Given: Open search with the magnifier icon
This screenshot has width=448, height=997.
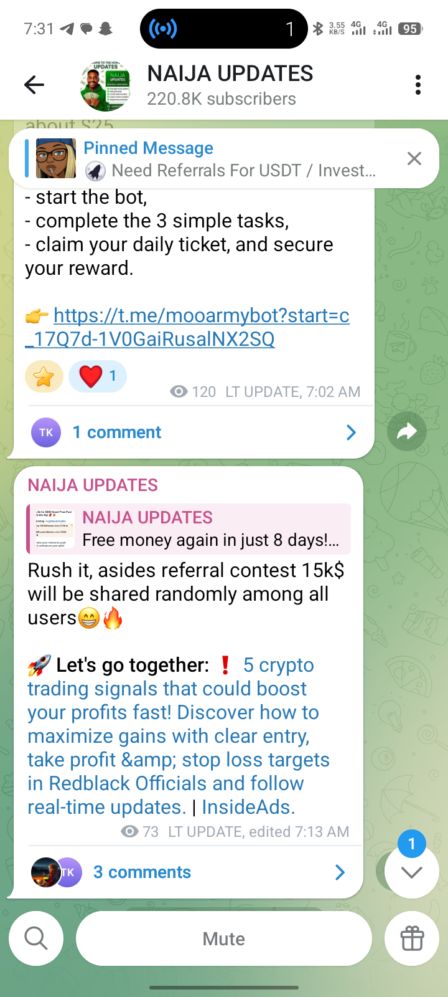Looking at the screenshot, I should pyautogui.click(x=36, y=938).
